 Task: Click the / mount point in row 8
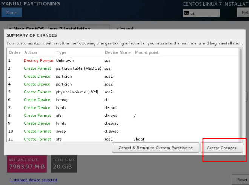[x=135, y=116]
